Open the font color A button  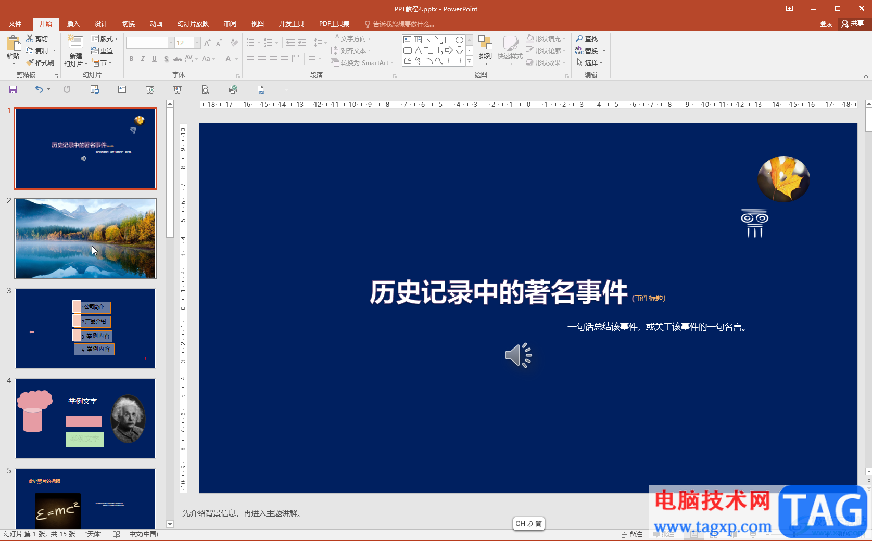coord(228,59)
